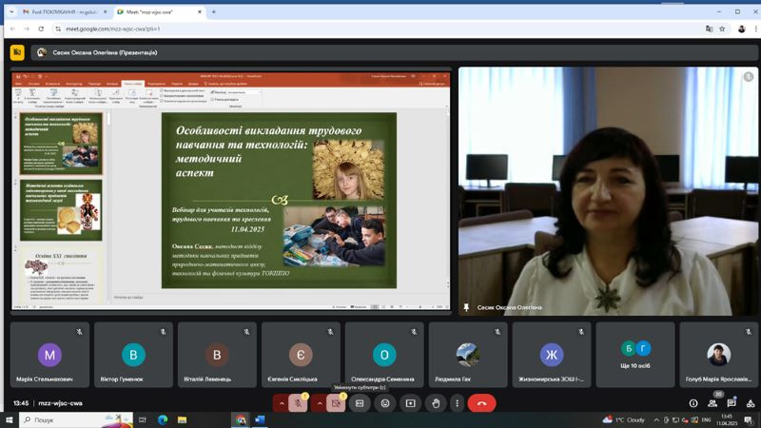
Task: Expand video settings chevron beside the camera
Action: click(319, 403)
